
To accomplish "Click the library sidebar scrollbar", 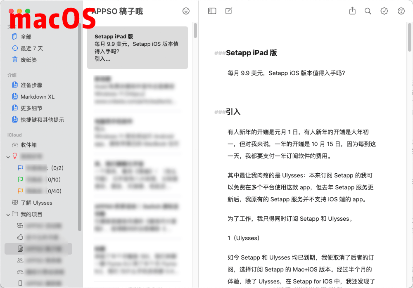I will pos(80,127).
